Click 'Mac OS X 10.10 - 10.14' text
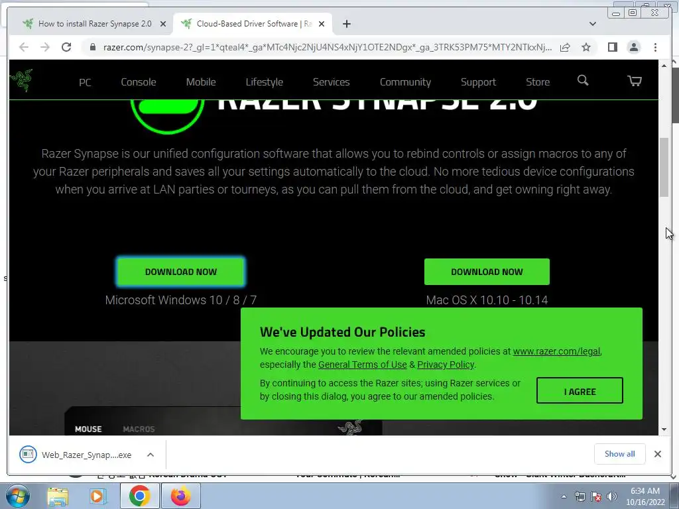Screen dimensions: 679x509 coord(487,300)
